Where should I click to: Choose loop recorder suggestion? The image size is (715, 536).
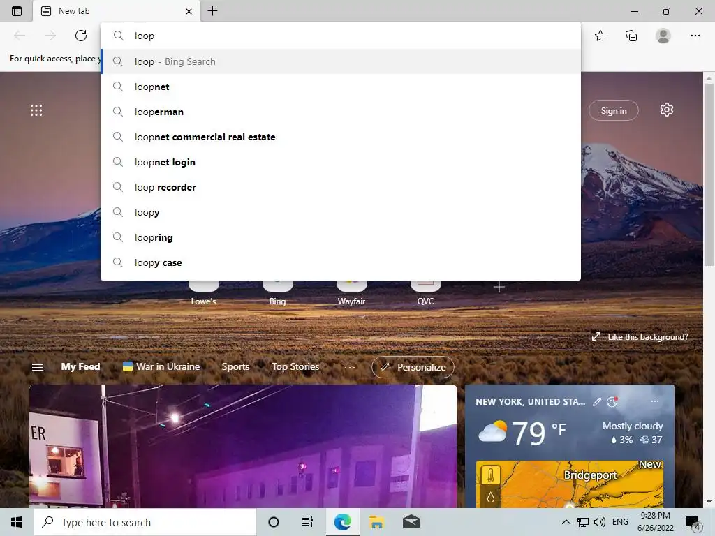click(341, 187)
